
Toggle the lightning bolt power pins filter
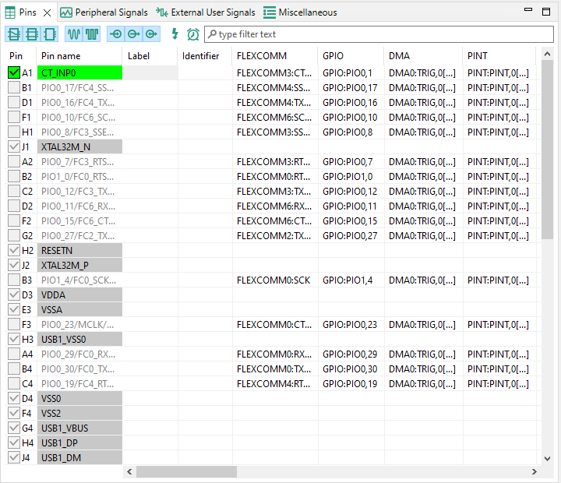coord(175,34)
